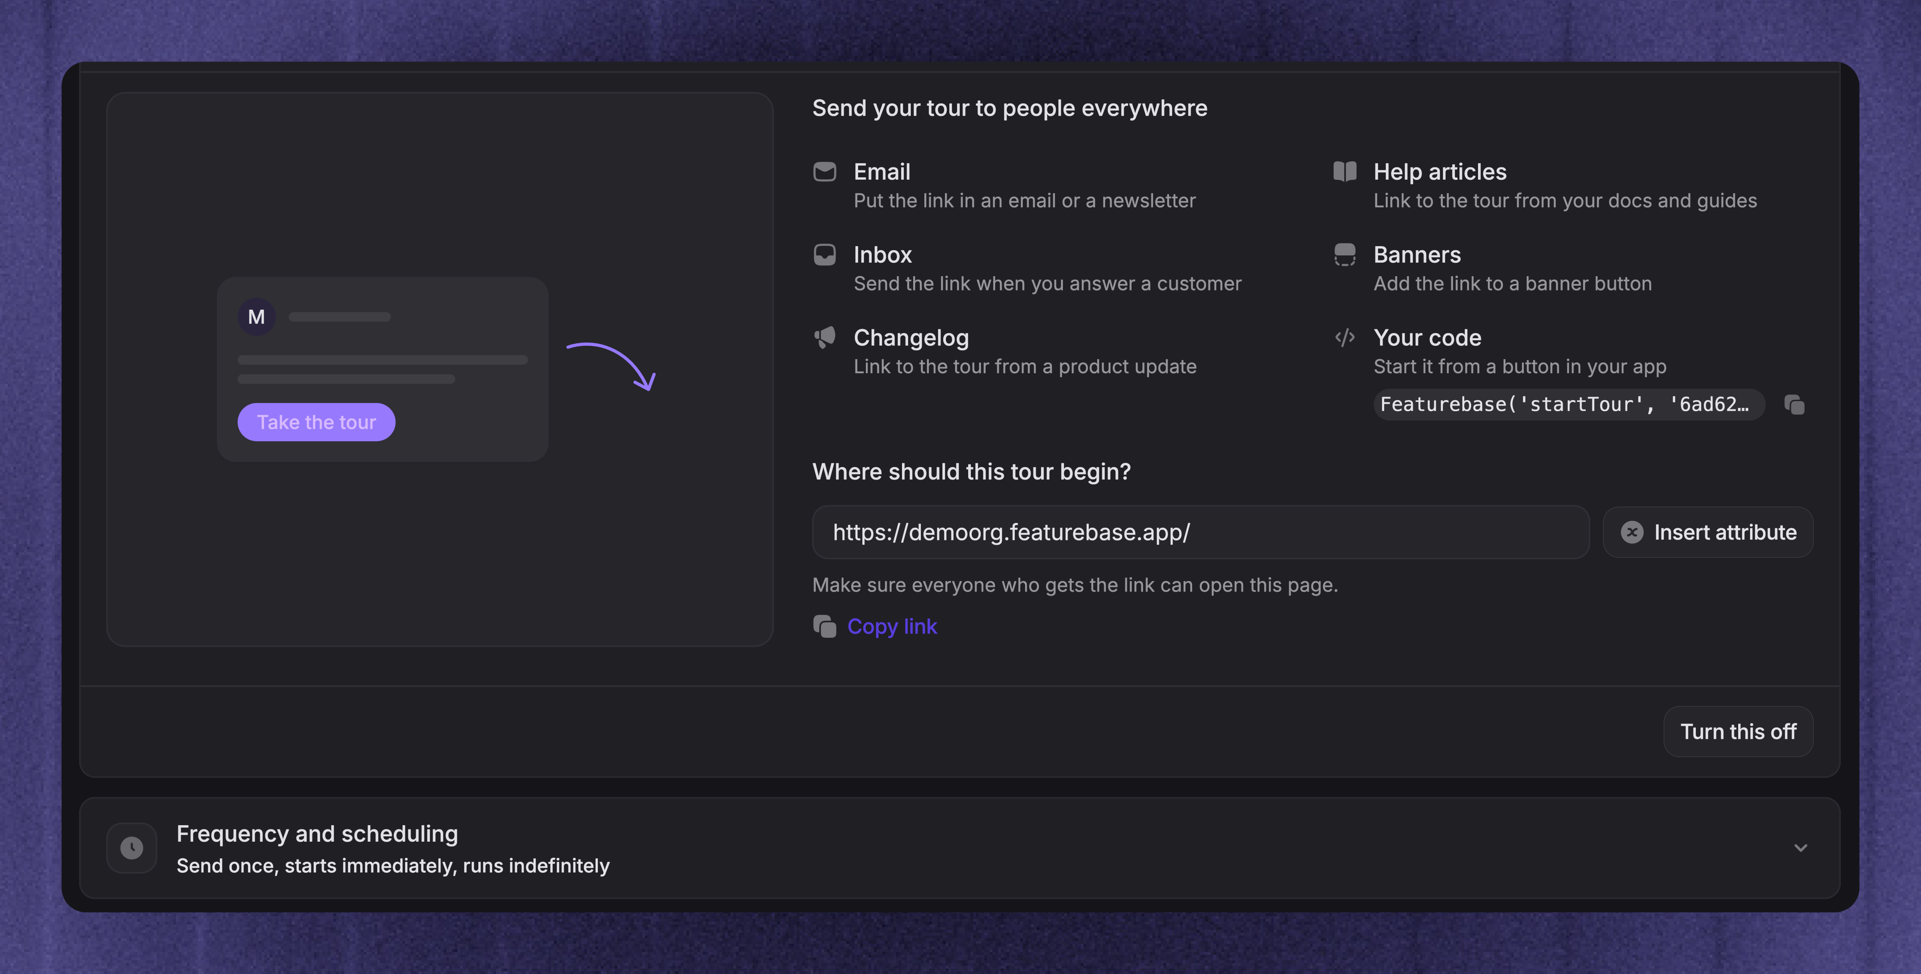
Task: Click 'Start it from a button in your app'
Action: coord(1520,367)
